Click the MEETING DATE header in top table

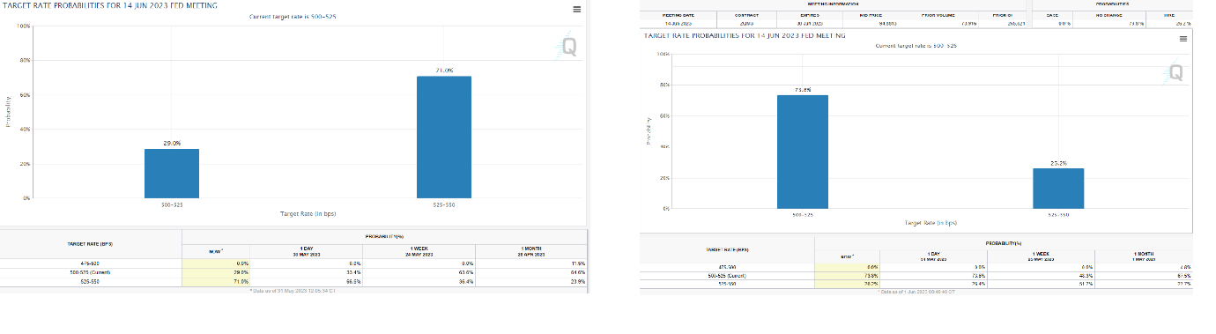678,15
